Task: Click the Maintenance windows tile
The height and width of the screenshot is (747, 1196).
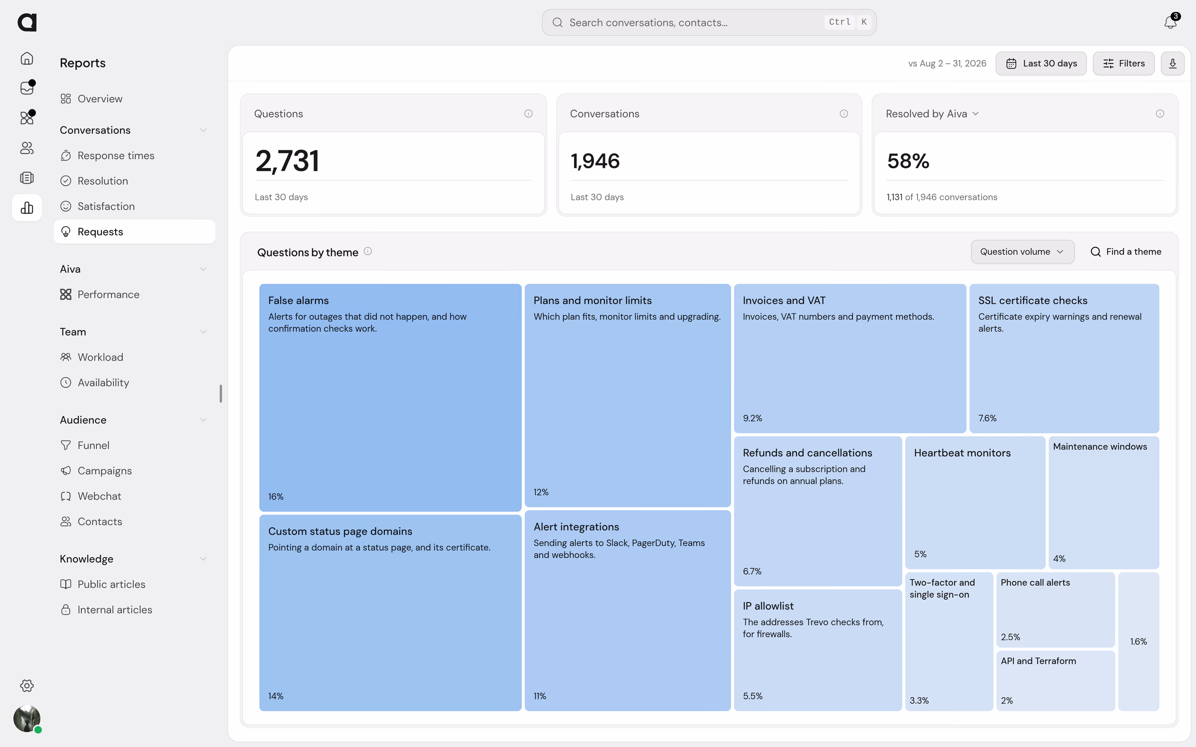Action: point(1104,502)
